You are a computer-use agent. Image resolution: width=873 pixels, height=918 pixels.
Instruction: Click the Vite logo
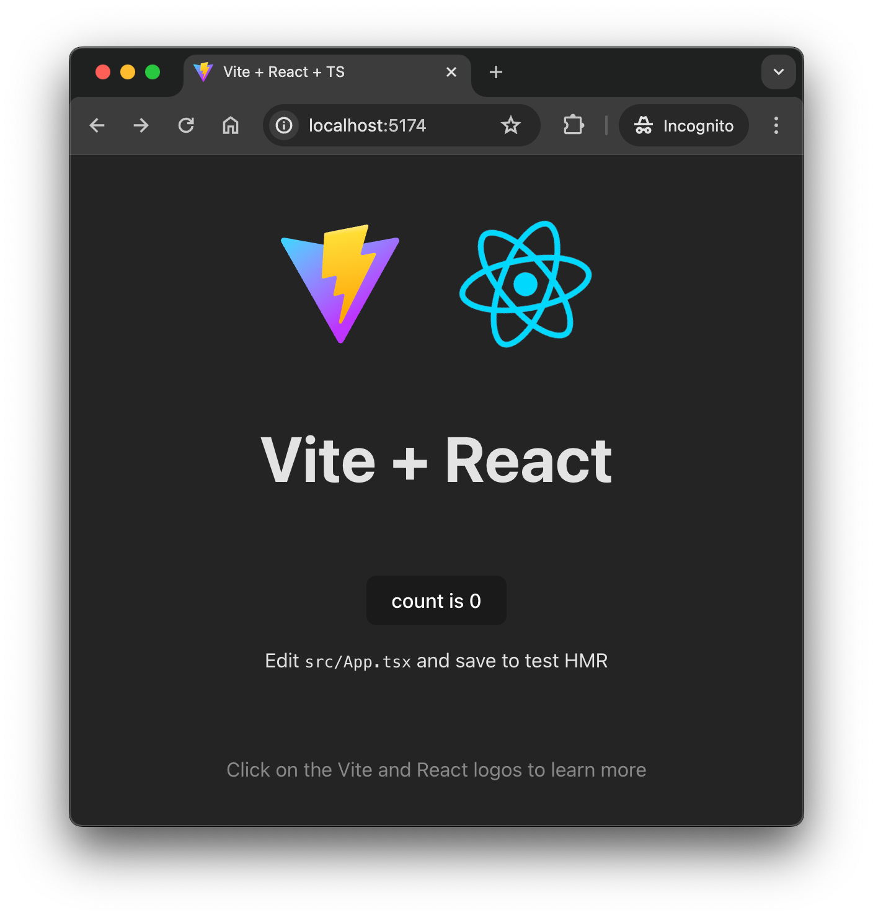tap(340, 283)
